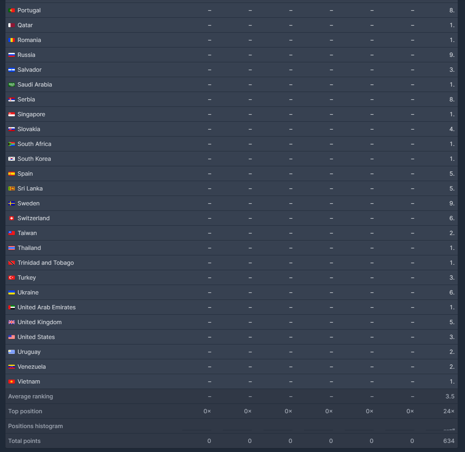Image resolution: width=465 pixels, height=452 pixels.
Task: Open the Sweden country link
Action: coord(29,204)
